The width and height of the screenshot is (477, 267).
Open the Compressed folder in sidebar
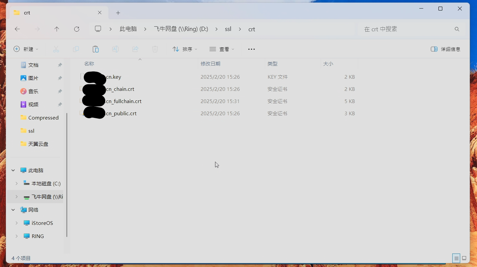pyautogui.click(x=43, y=118)
